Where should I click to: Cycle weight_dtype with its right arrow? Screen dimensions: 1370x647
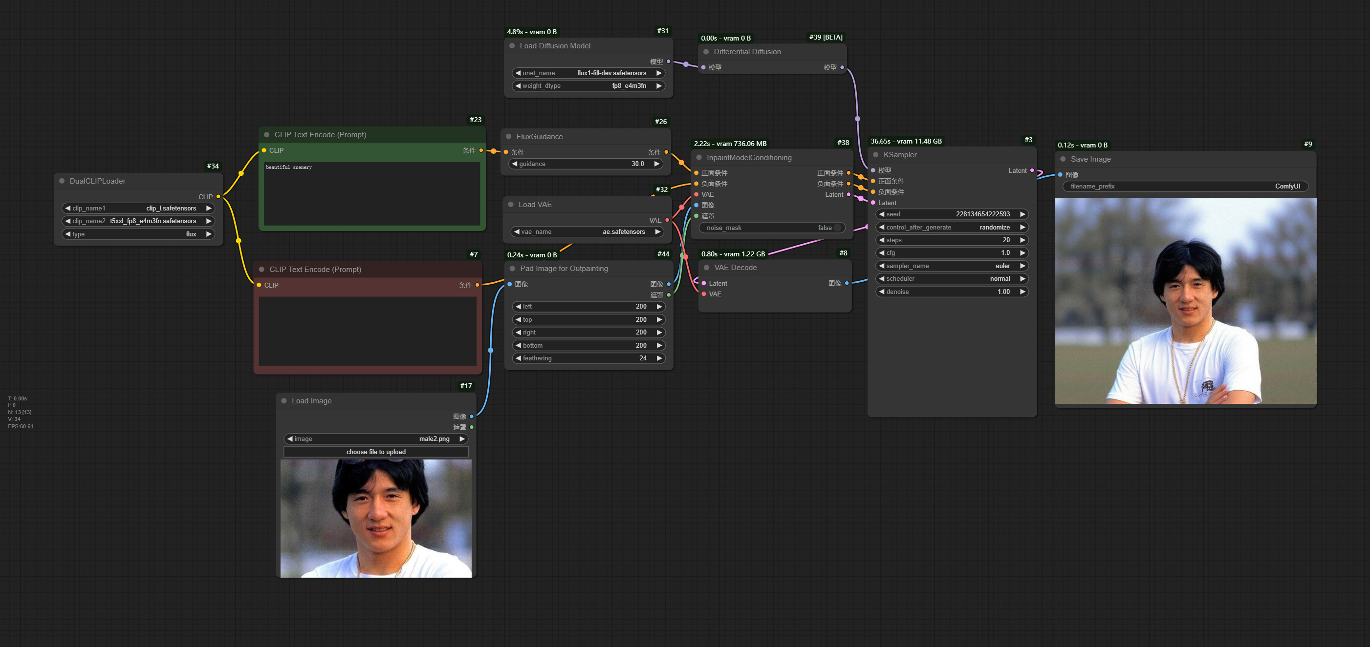pos(658,85)
